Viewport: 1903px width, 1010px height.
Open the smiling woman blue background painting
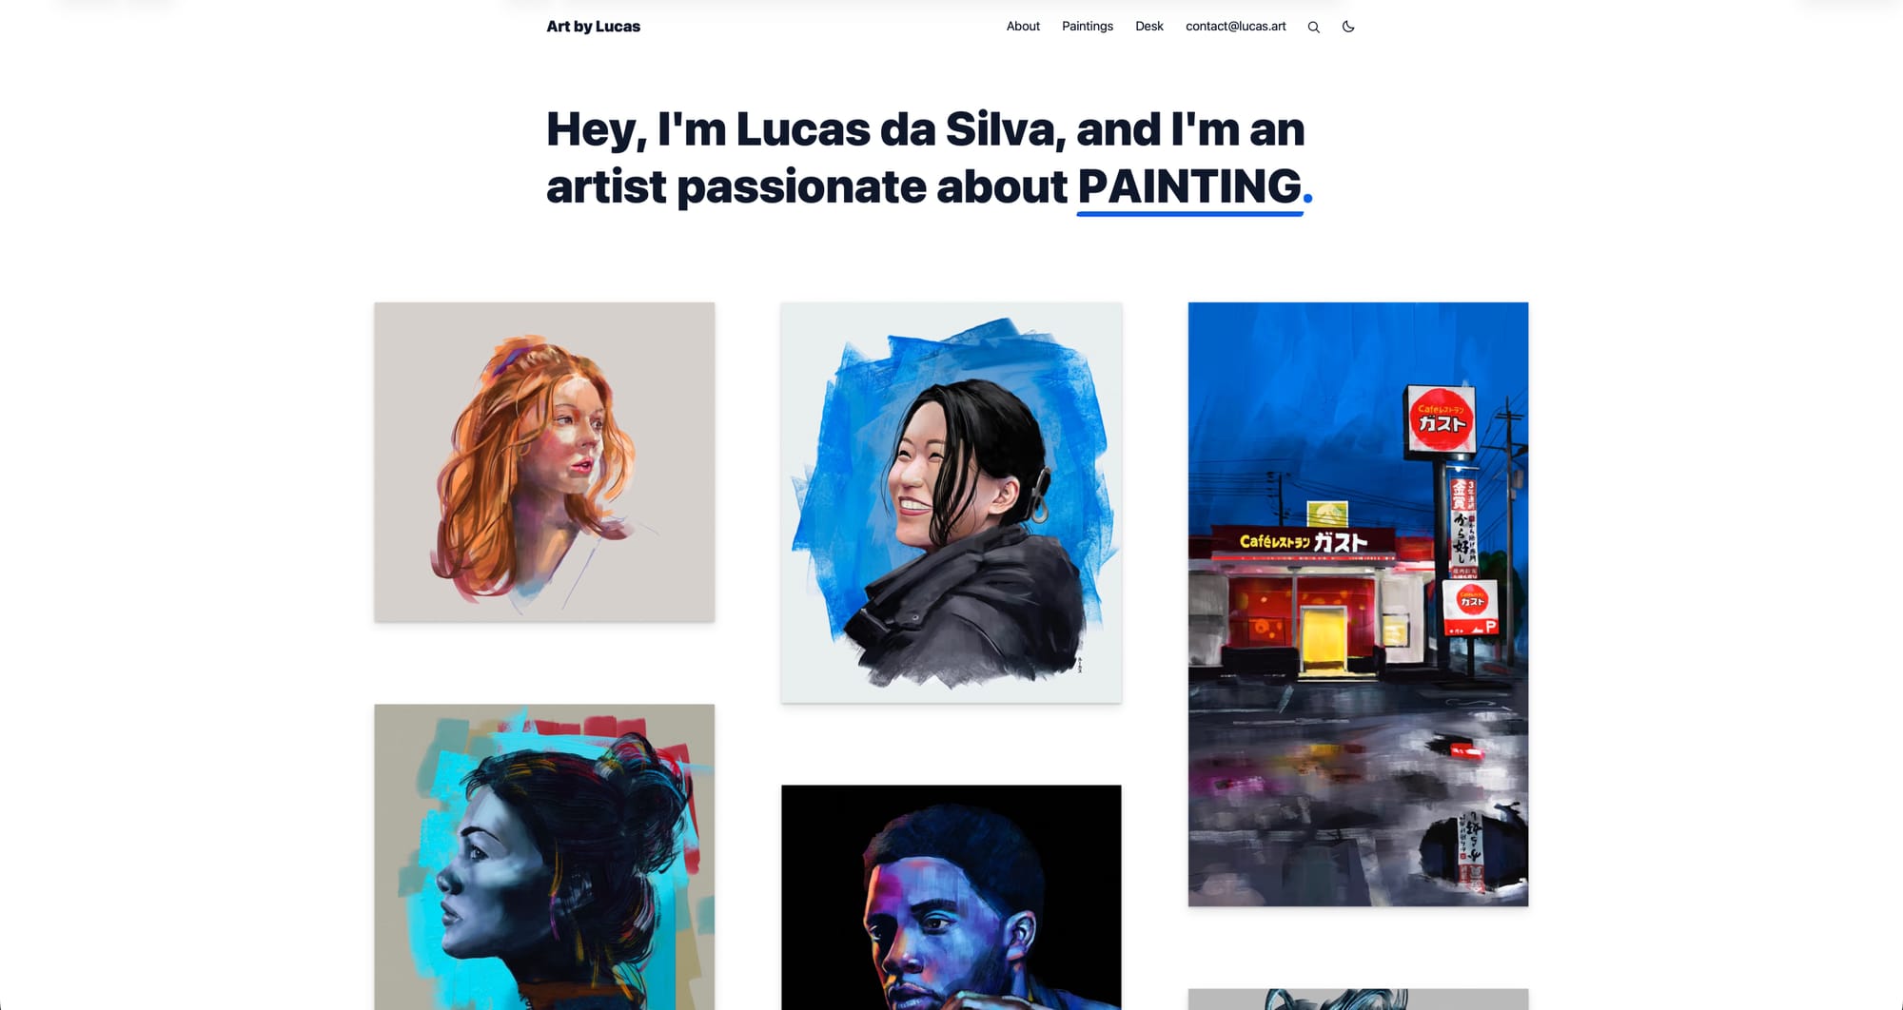click(951, 503)
